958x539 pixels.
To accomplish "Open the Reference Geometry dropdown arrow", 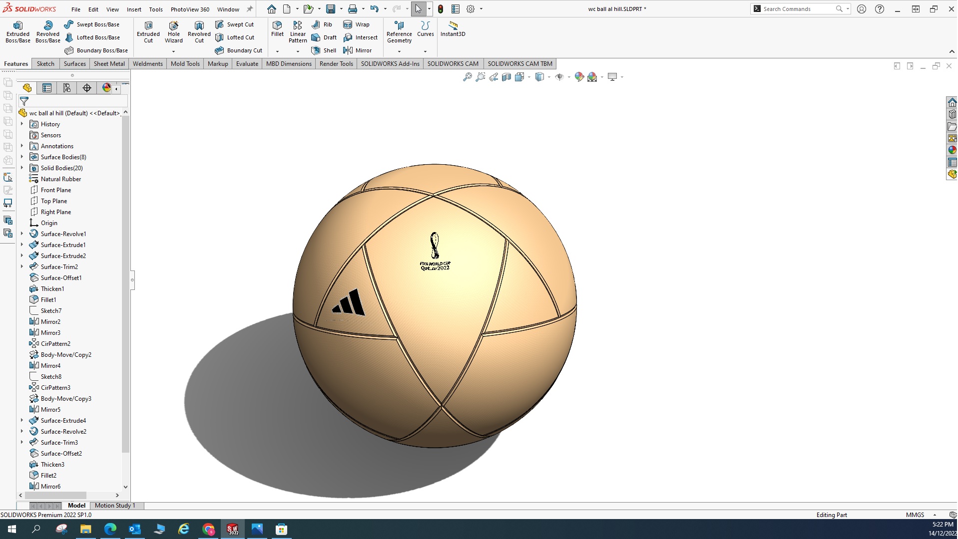I will [x=399, y=51].
